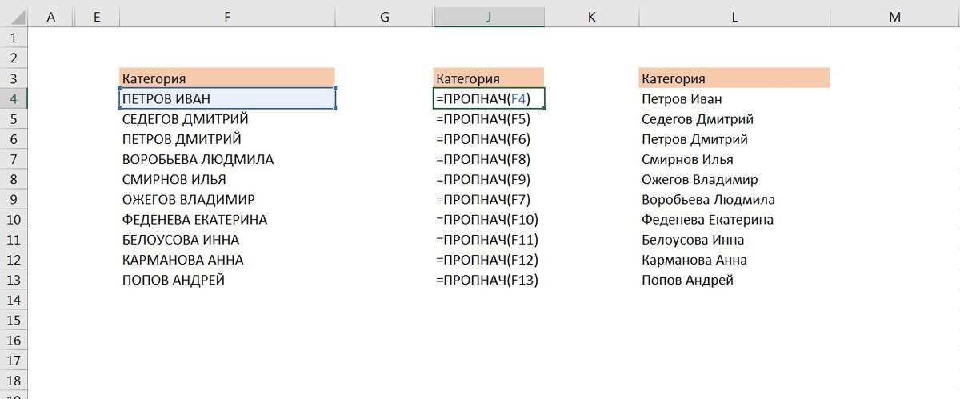Click formula cell =ПРОПНАЧ(F9)

point(489,179)
